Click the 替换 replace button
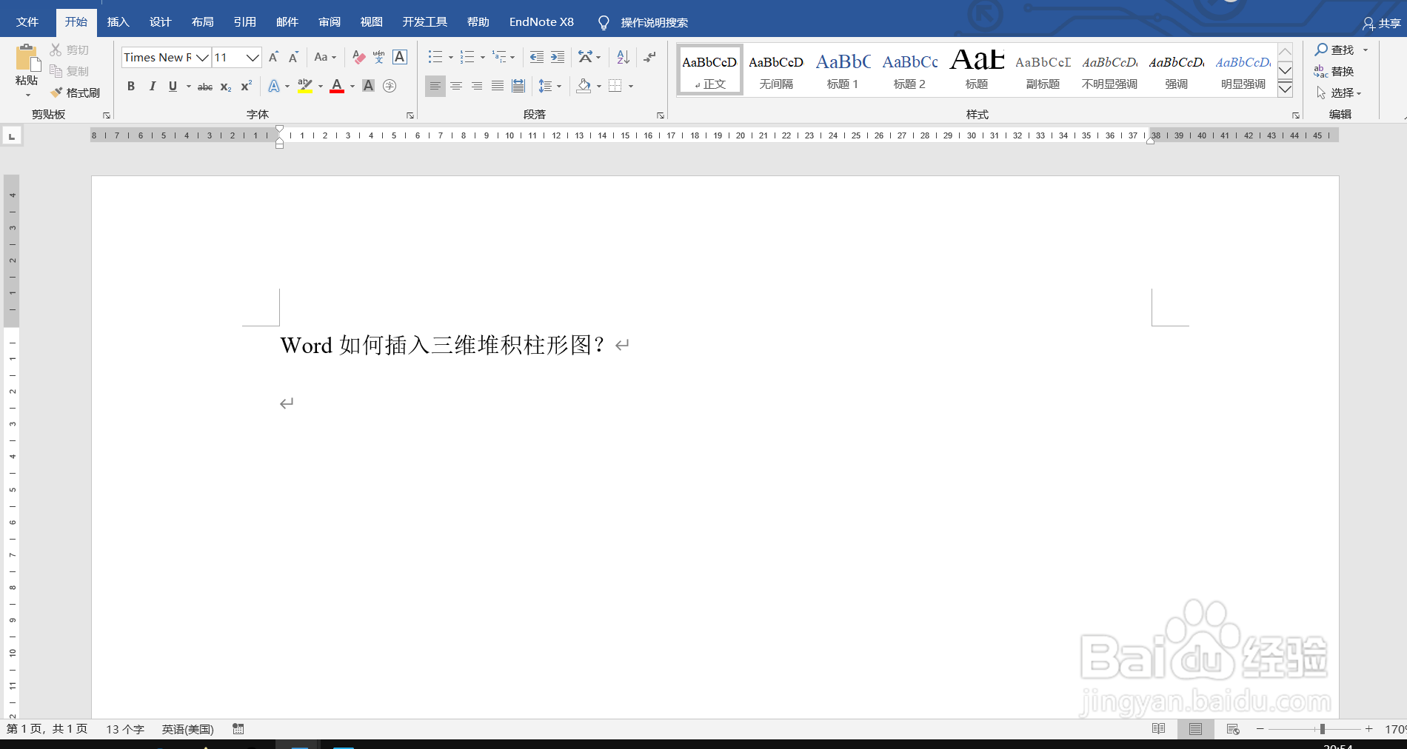Viewport: 1407px width, 749px height. coord(1343,71)
